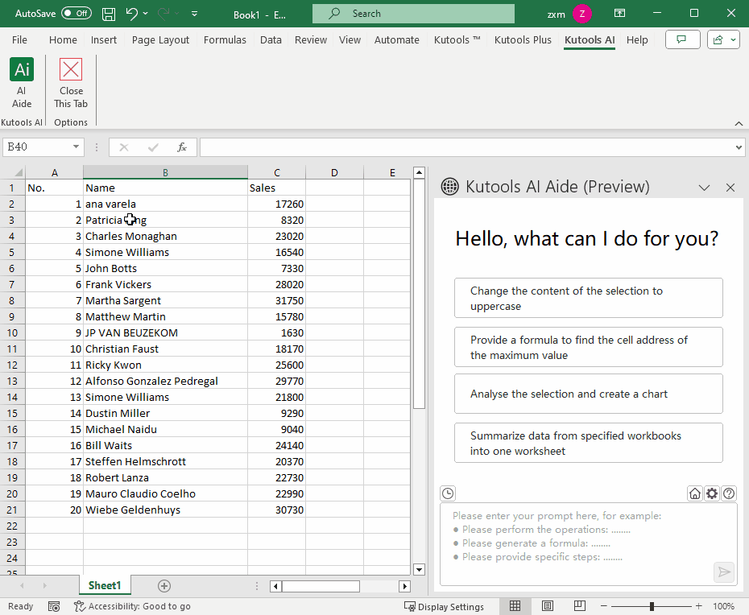Choose 'Change the content to uppercase' suggestion
Screen dimensions: 749x615
[x=589, y=299]
